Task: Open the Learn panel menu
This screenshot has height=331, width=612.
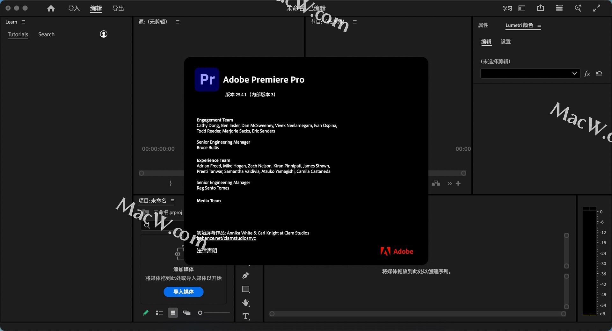Action: pyautogui.click(x=23, y=22)
